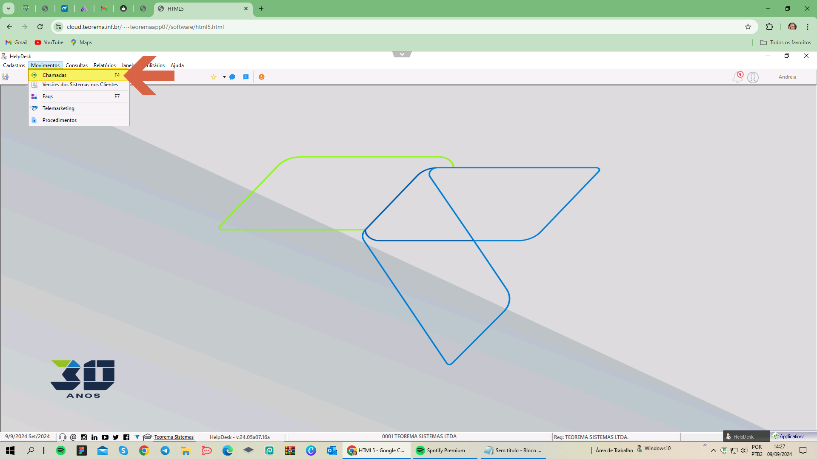Viewport: 817px width, 459px height.
Task: Choose Telemarketing menu entry
Action: 79,108
